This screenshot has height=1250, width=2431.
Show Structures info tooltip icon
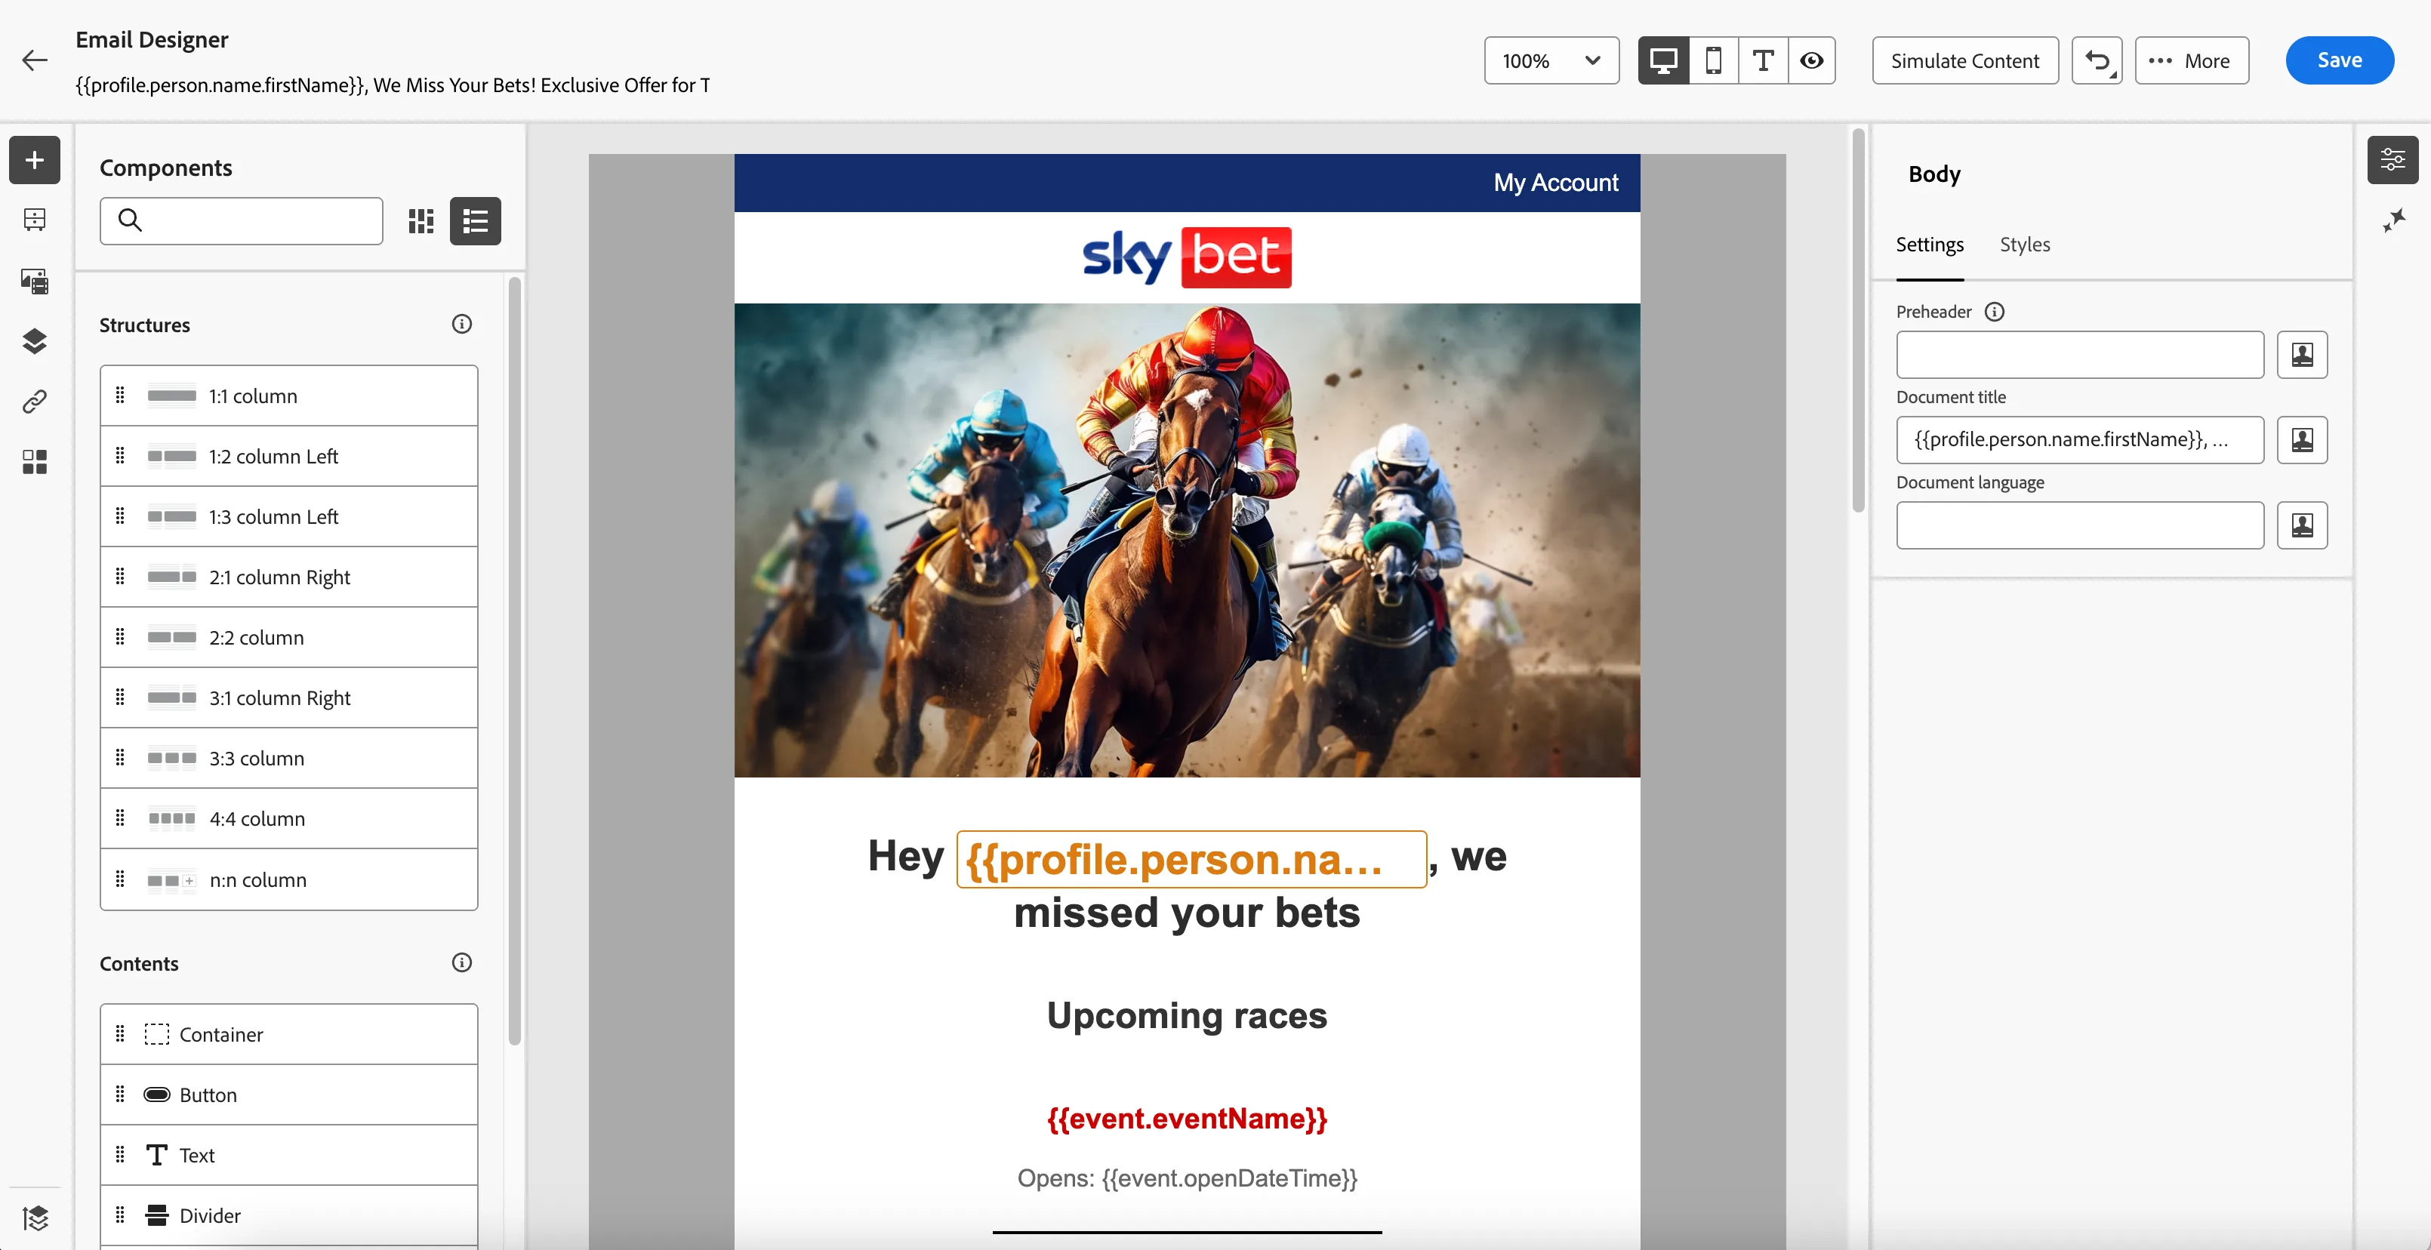pyautogui.click(x=461, y=325)
